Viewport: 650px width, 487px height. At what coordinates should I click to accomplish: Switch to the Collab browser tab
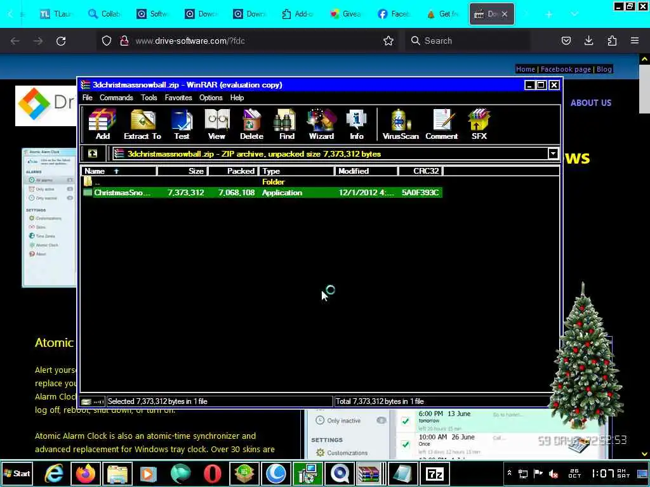[x=103, y=14]
